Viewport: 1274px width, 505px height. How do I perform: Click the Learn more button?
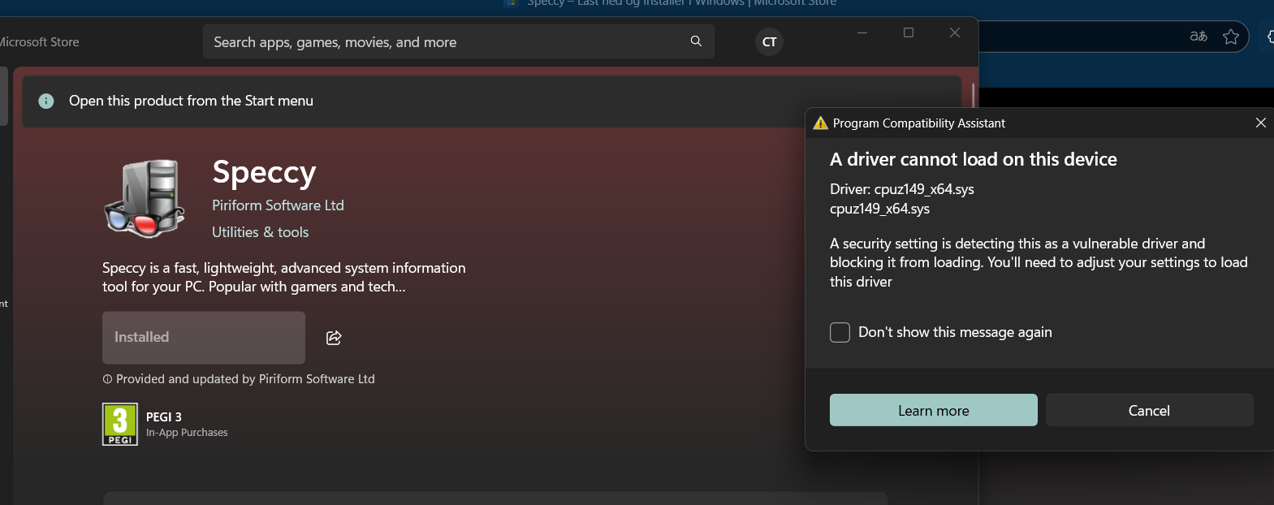tap(933, 410)
